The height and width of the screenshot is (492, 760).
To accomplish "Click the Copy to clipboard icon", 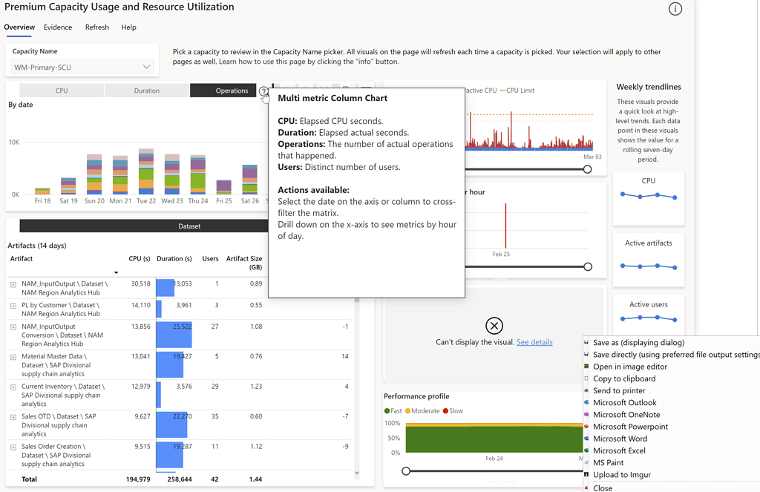I will coord(586,378).
